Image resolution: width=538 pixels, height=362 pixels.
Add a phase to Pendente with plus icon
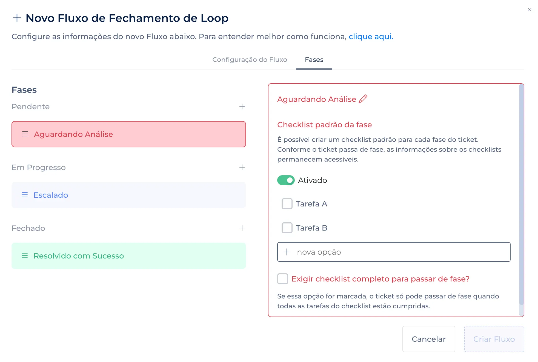point(242,107)
